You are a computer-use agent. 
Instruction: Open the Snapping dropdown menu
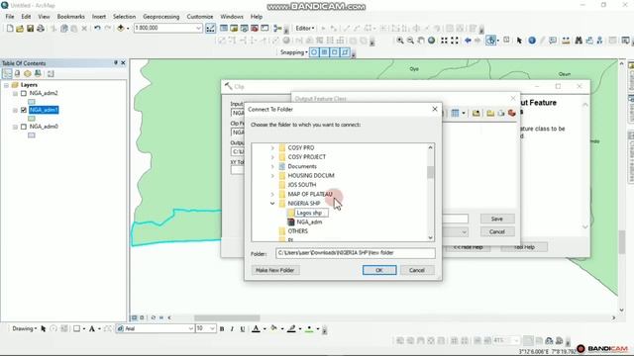pos(294,52)
